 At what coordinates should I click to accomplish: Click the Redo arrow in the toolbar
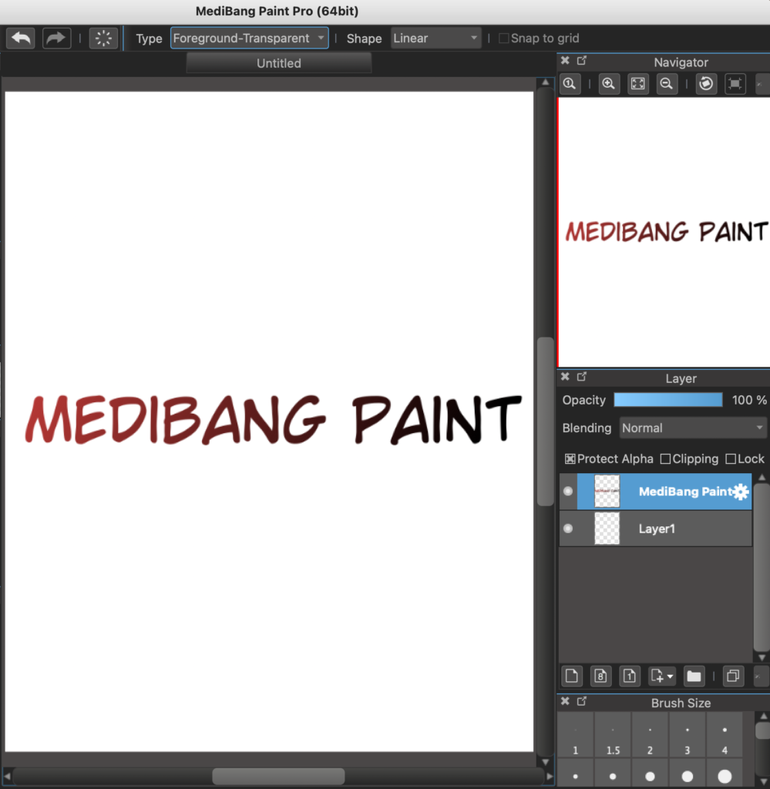coord(56,38)
